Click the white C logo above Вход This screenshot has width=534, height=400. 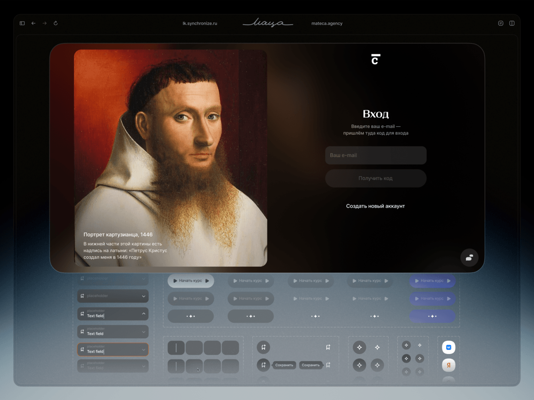(x=375, y=59)
